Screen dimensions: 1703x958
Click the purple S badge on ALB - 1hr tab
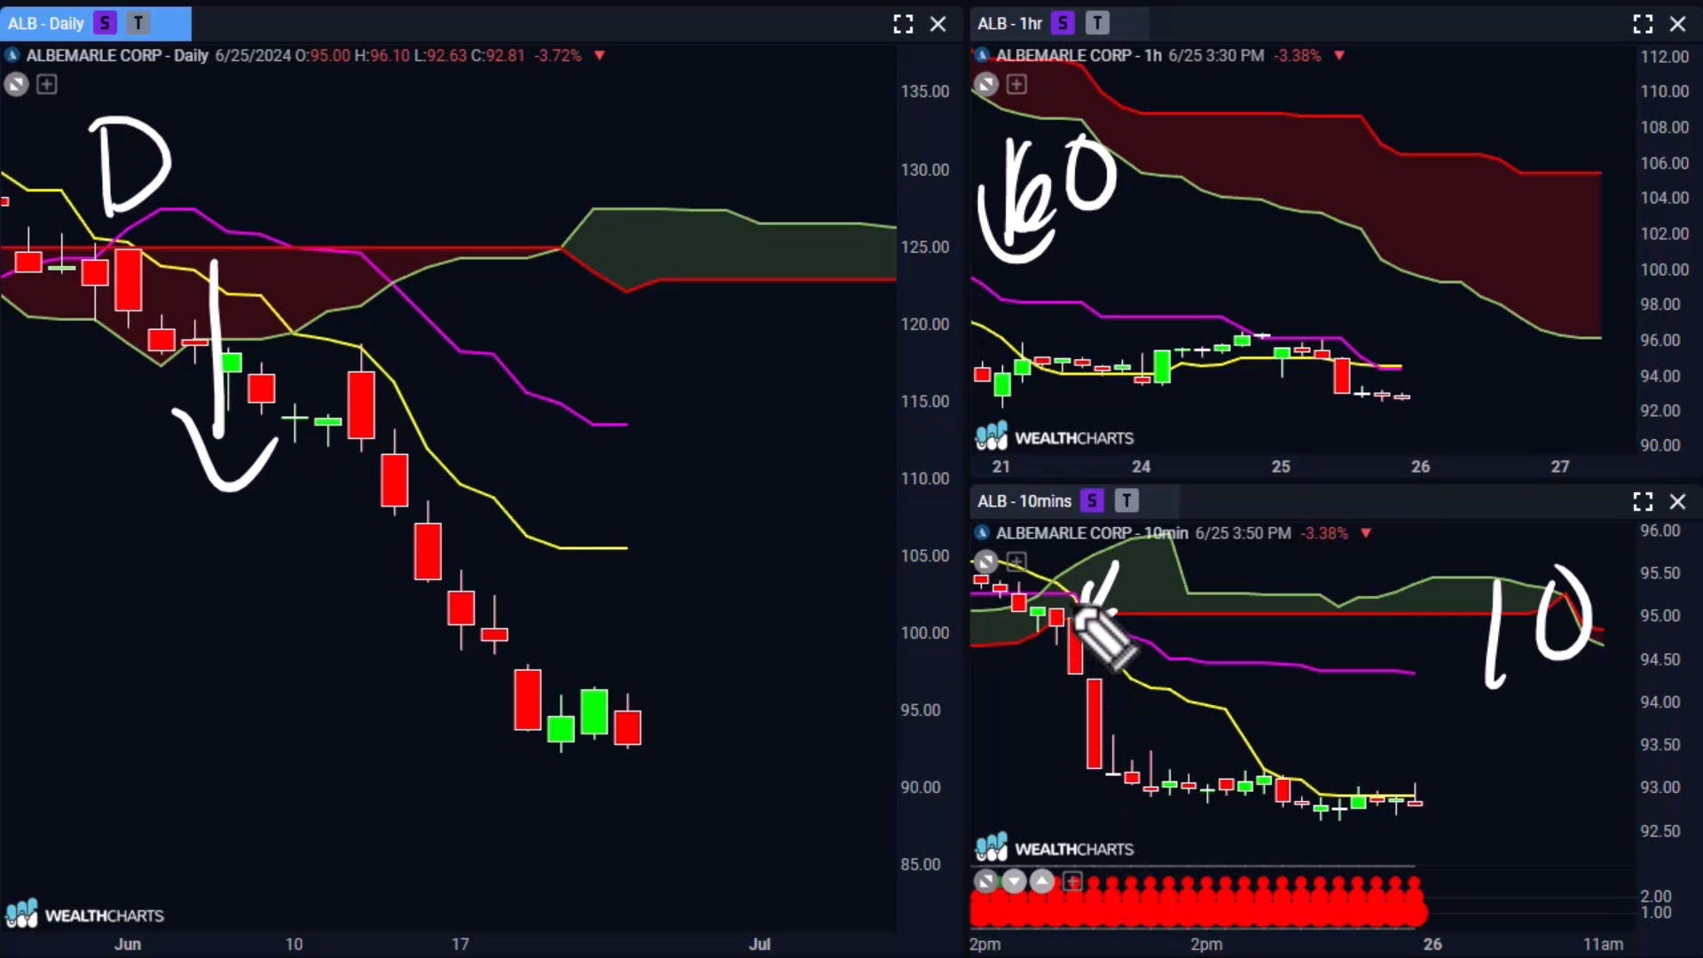pyautogui.click(x=1063, y=24)
